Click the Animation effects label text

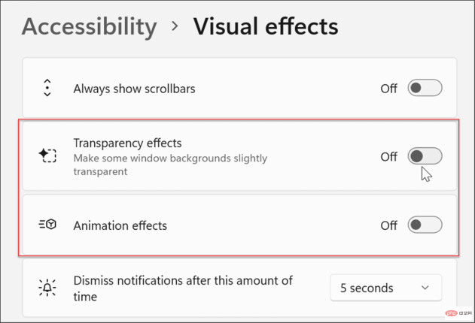[120, 225]
